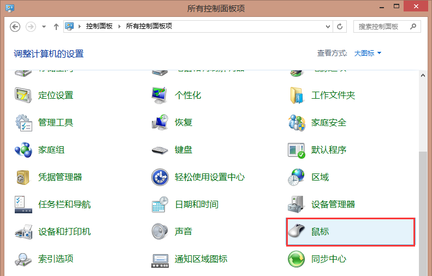Click in the 搜索控制面板 search box
The height and width of the screenshot is (276, 432).
click(382, 26)
